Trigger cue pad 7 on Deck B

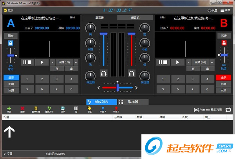[x=192, y=89]
